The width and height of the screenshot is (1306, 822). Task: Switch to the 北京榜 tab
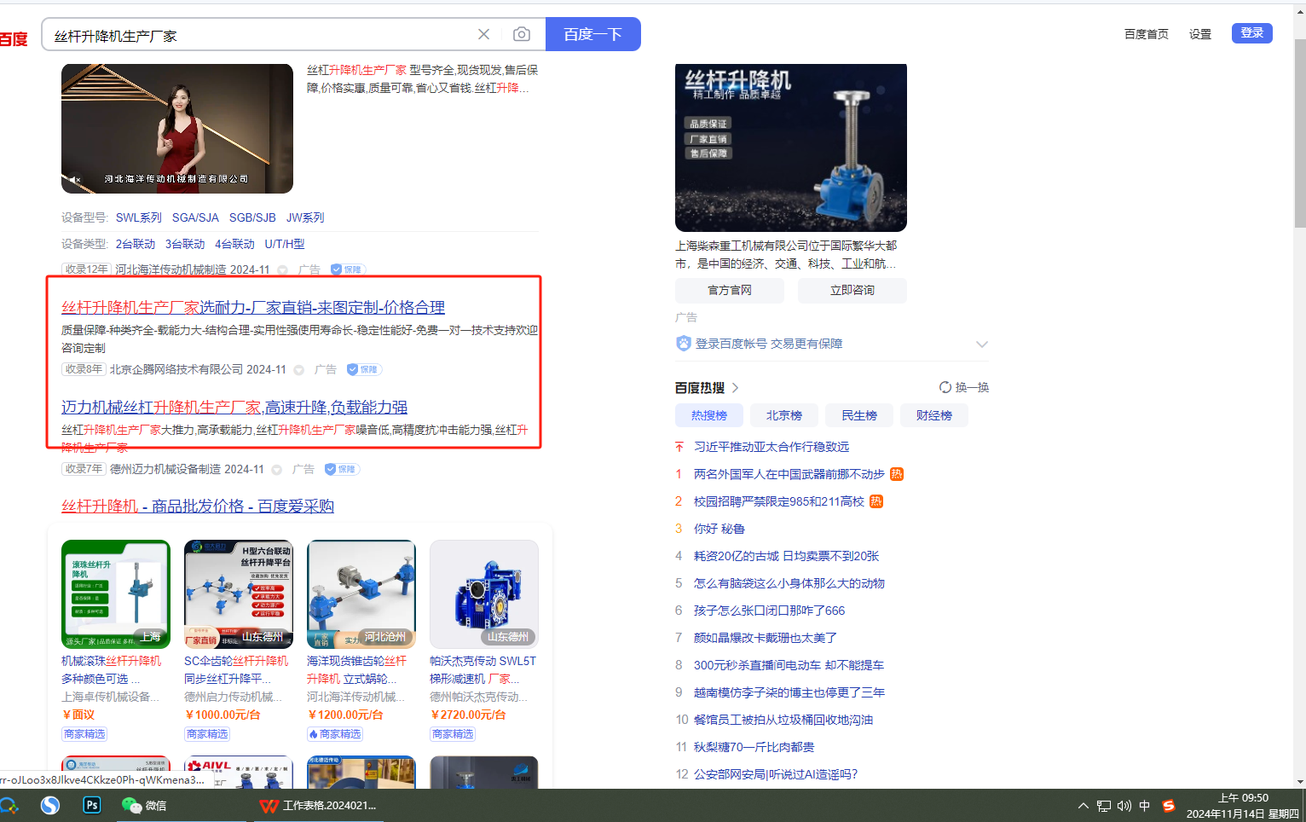click(784, 415)
